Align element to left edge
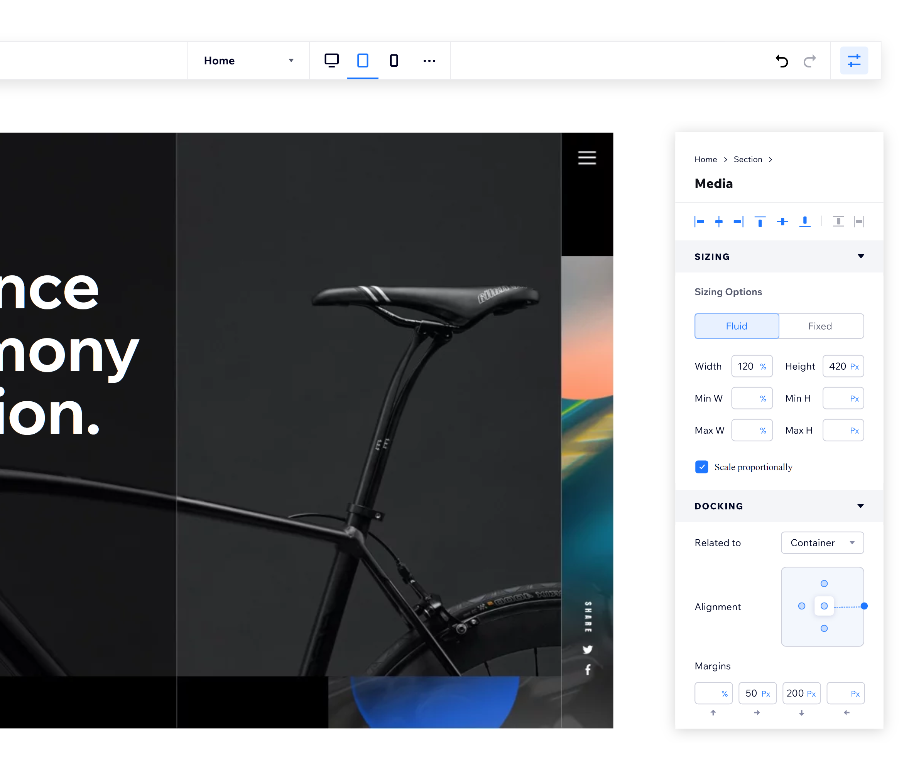This screenshot has width=904, height=771. click(699, 221)
